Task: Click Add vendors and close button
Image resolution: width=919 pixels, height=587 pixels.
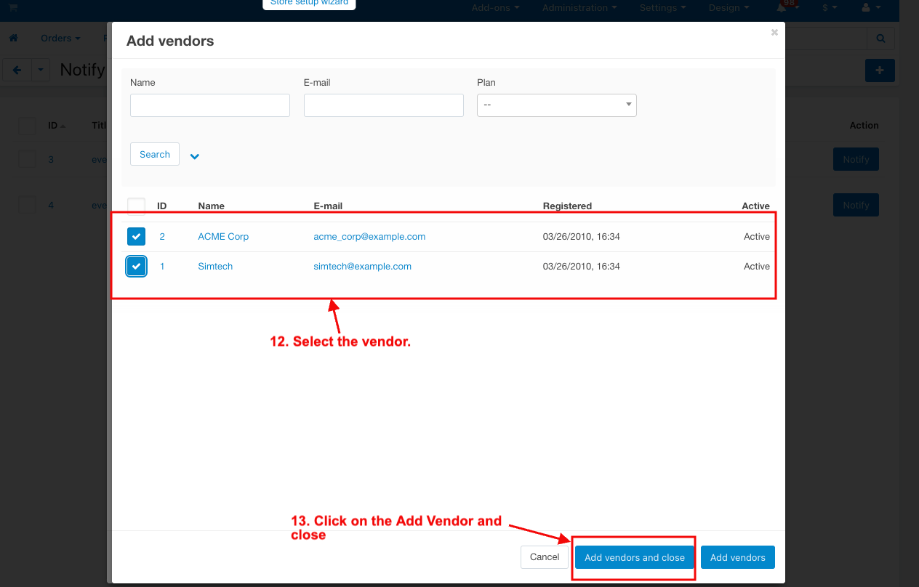Action: coord(634,557)
